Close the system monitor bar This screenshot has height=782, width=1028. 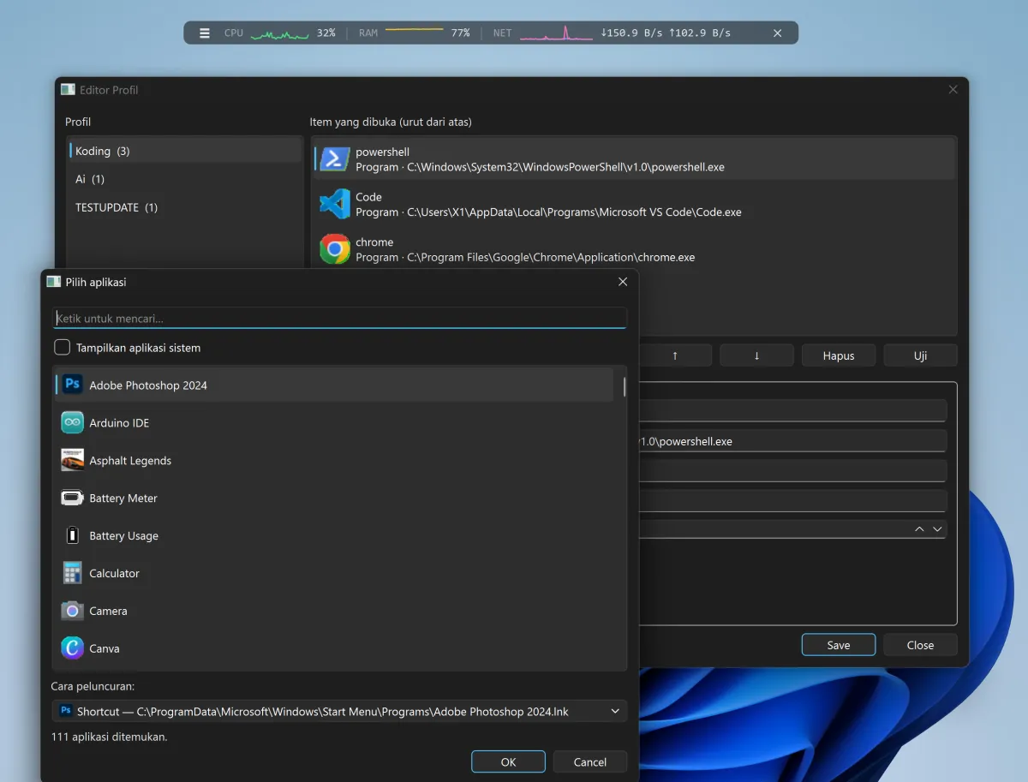[778, 33]
